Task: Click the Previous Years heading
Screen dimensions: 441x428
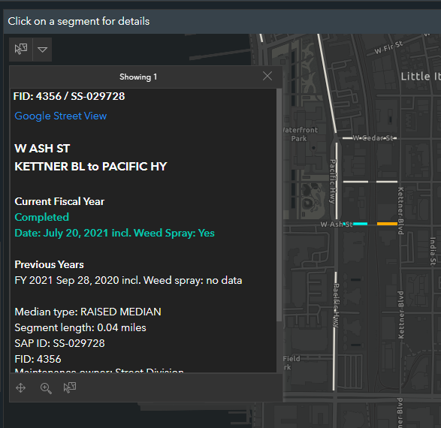Action: [50, 264]
